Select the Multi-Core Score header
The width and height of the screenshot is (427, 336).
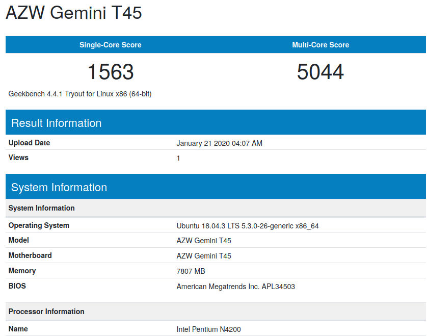(x=321, y=45)
